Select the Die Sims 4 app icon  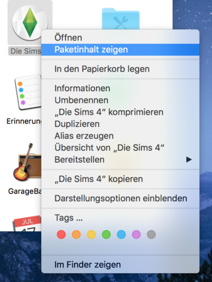pos(30,22)
